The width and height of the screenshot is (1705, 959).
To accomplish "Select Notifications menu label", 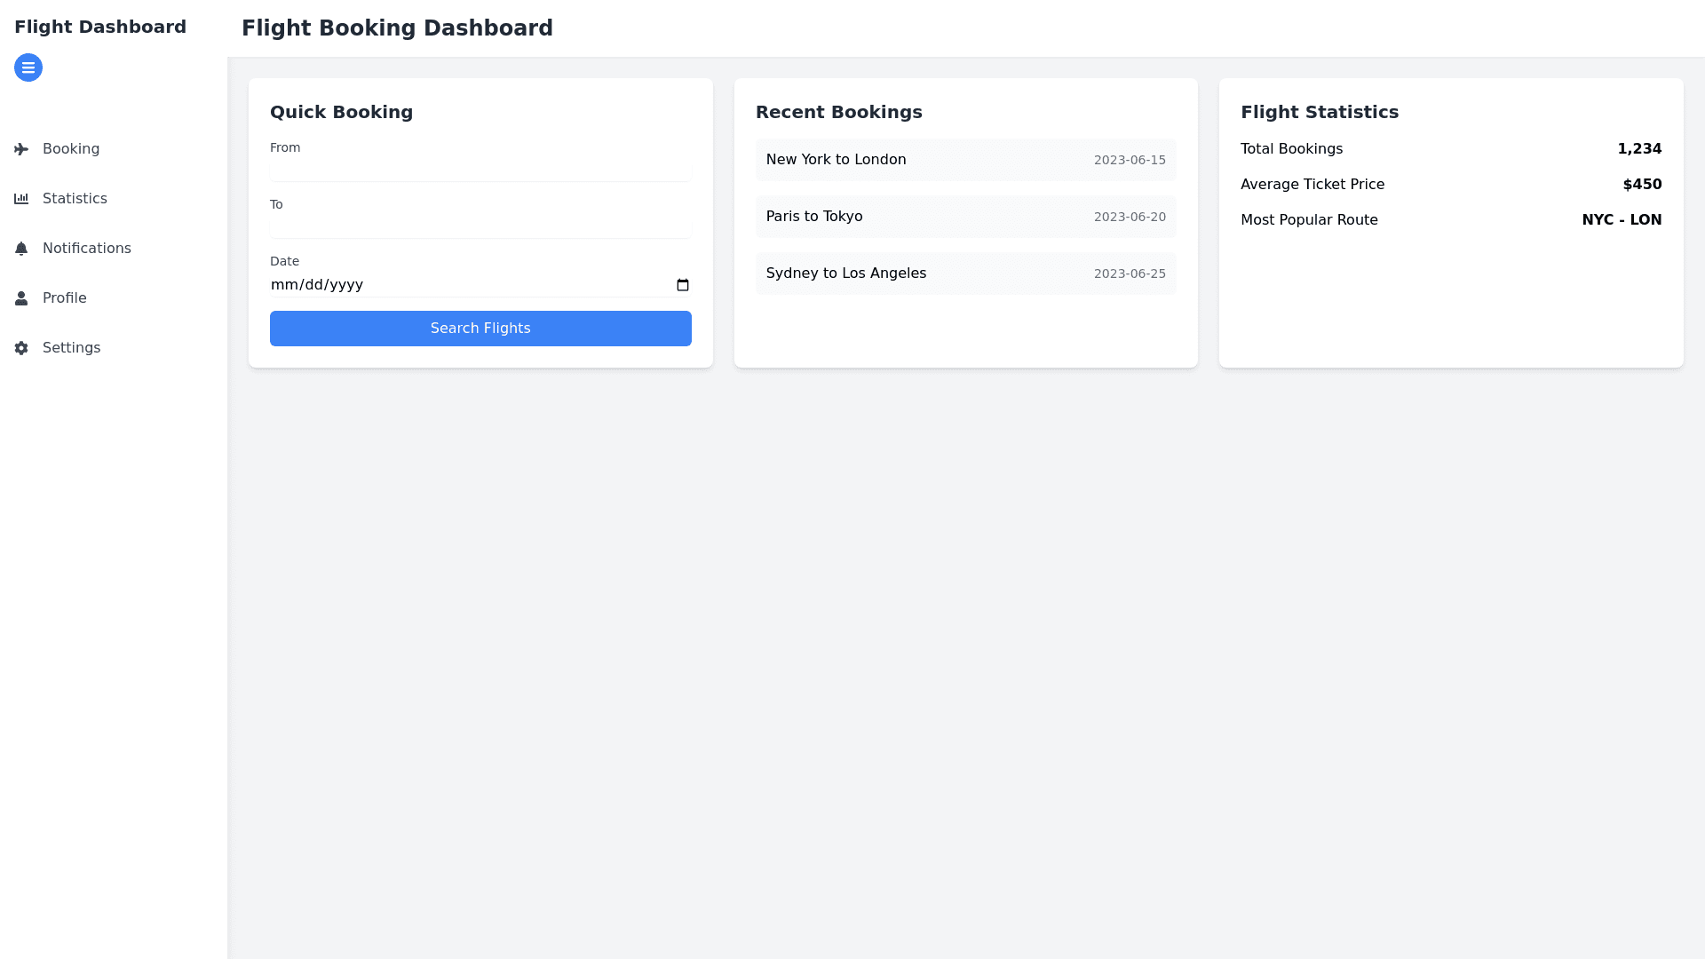I will tap(87, 249).
